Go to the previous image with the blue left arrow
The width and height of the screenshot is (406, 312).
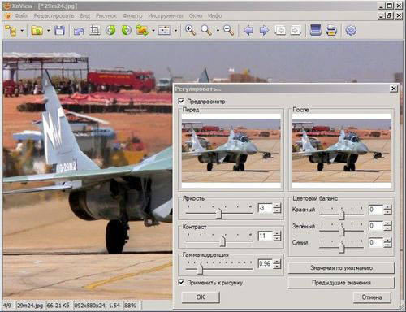pos(248,30)
